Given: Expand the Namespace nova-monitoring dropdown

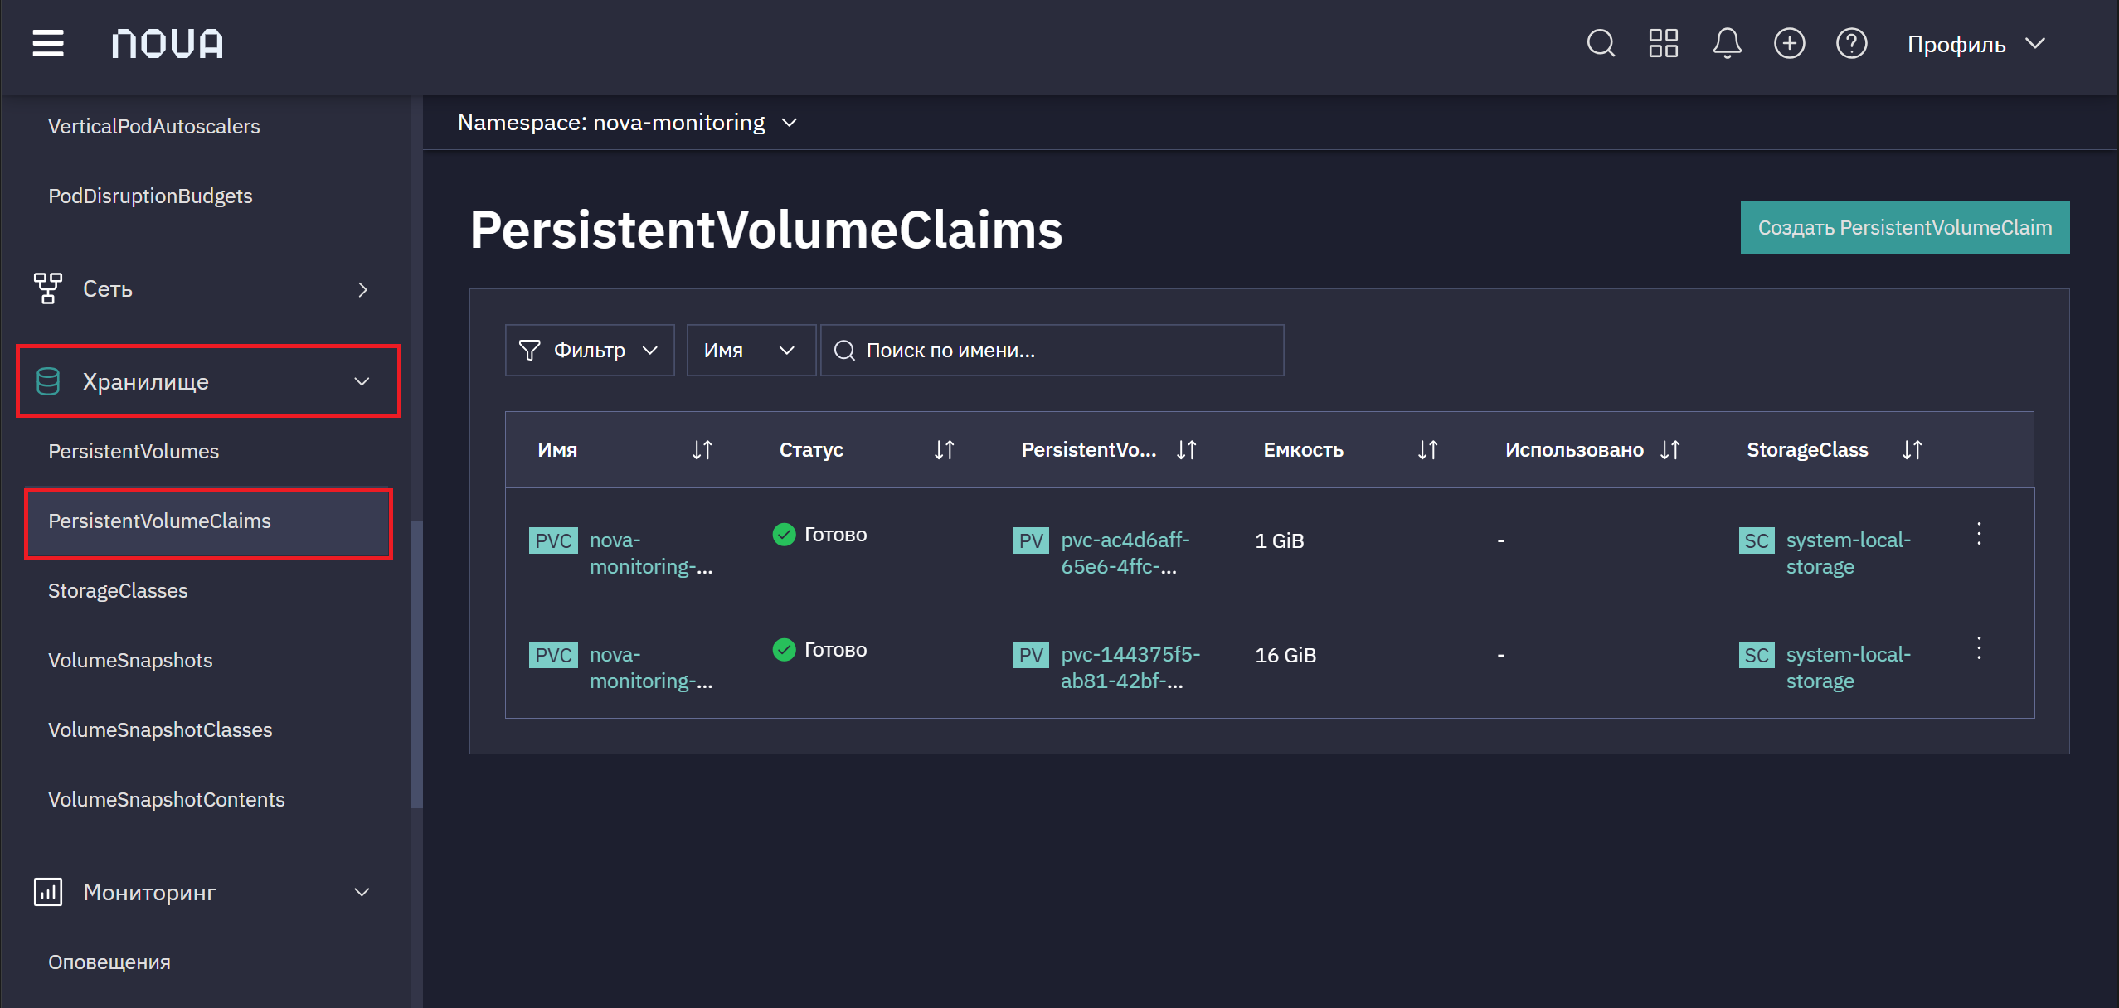Looking at the screenshot, I should [x=627, y=123].
